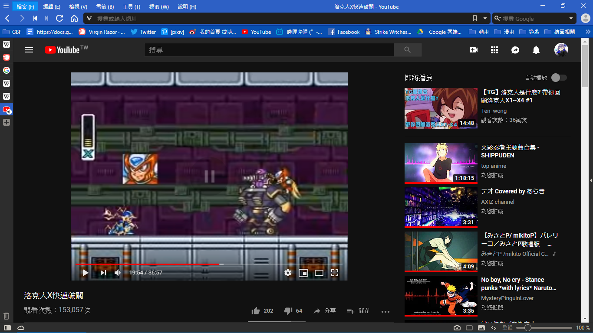This screenshot has width=593, height=333.
Task: Click the YouTube search magnifier button
Action: coord(407,50)
